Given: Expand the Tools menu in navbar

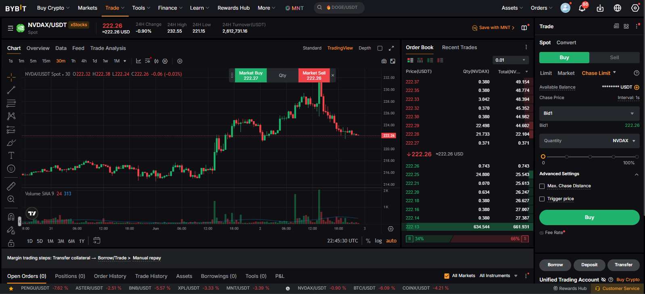Looking at the screenshot, I should (141, 8).
